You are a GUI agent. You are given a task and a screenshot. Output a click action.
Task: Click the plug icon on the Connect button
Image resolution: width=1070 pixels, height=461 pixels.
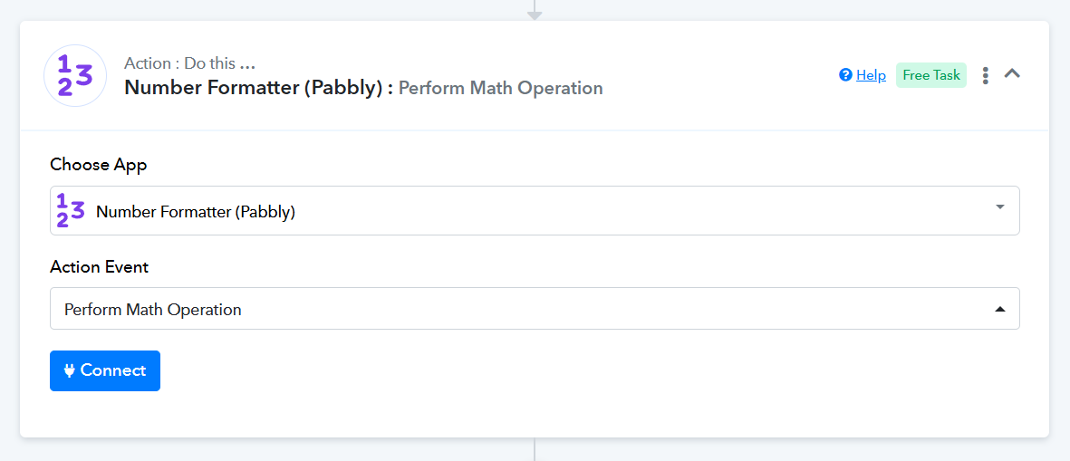point(70,370)
